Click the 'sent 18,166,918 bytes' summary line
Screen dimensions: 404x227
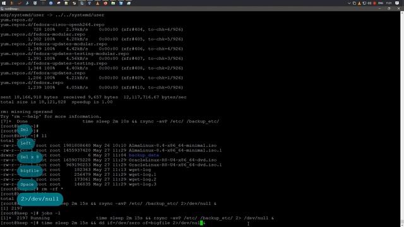coord(93,97)
